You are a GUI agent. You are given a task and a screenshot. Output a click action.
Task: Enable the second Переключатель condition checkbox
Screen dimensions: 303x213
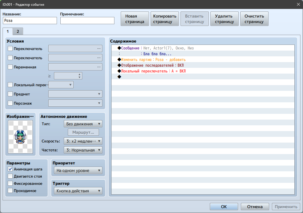point(10,57)
